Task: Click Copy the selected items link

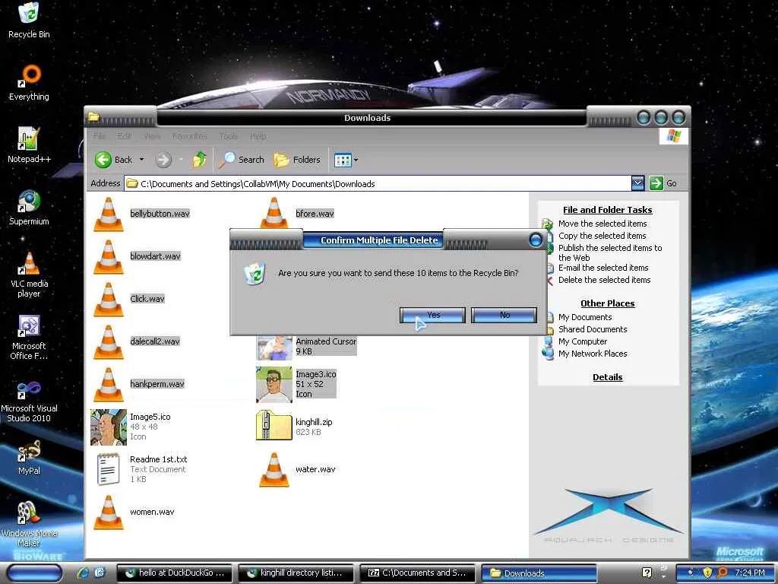Action: 602,236
